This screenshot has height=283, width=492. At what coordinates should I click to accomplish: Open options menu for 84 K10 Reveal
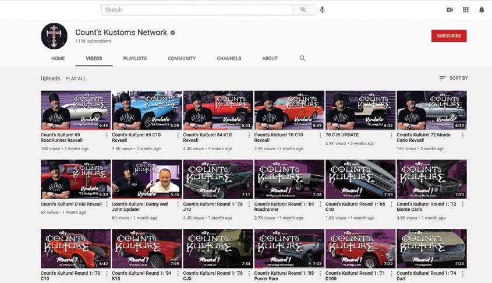(x=249, y=135)
